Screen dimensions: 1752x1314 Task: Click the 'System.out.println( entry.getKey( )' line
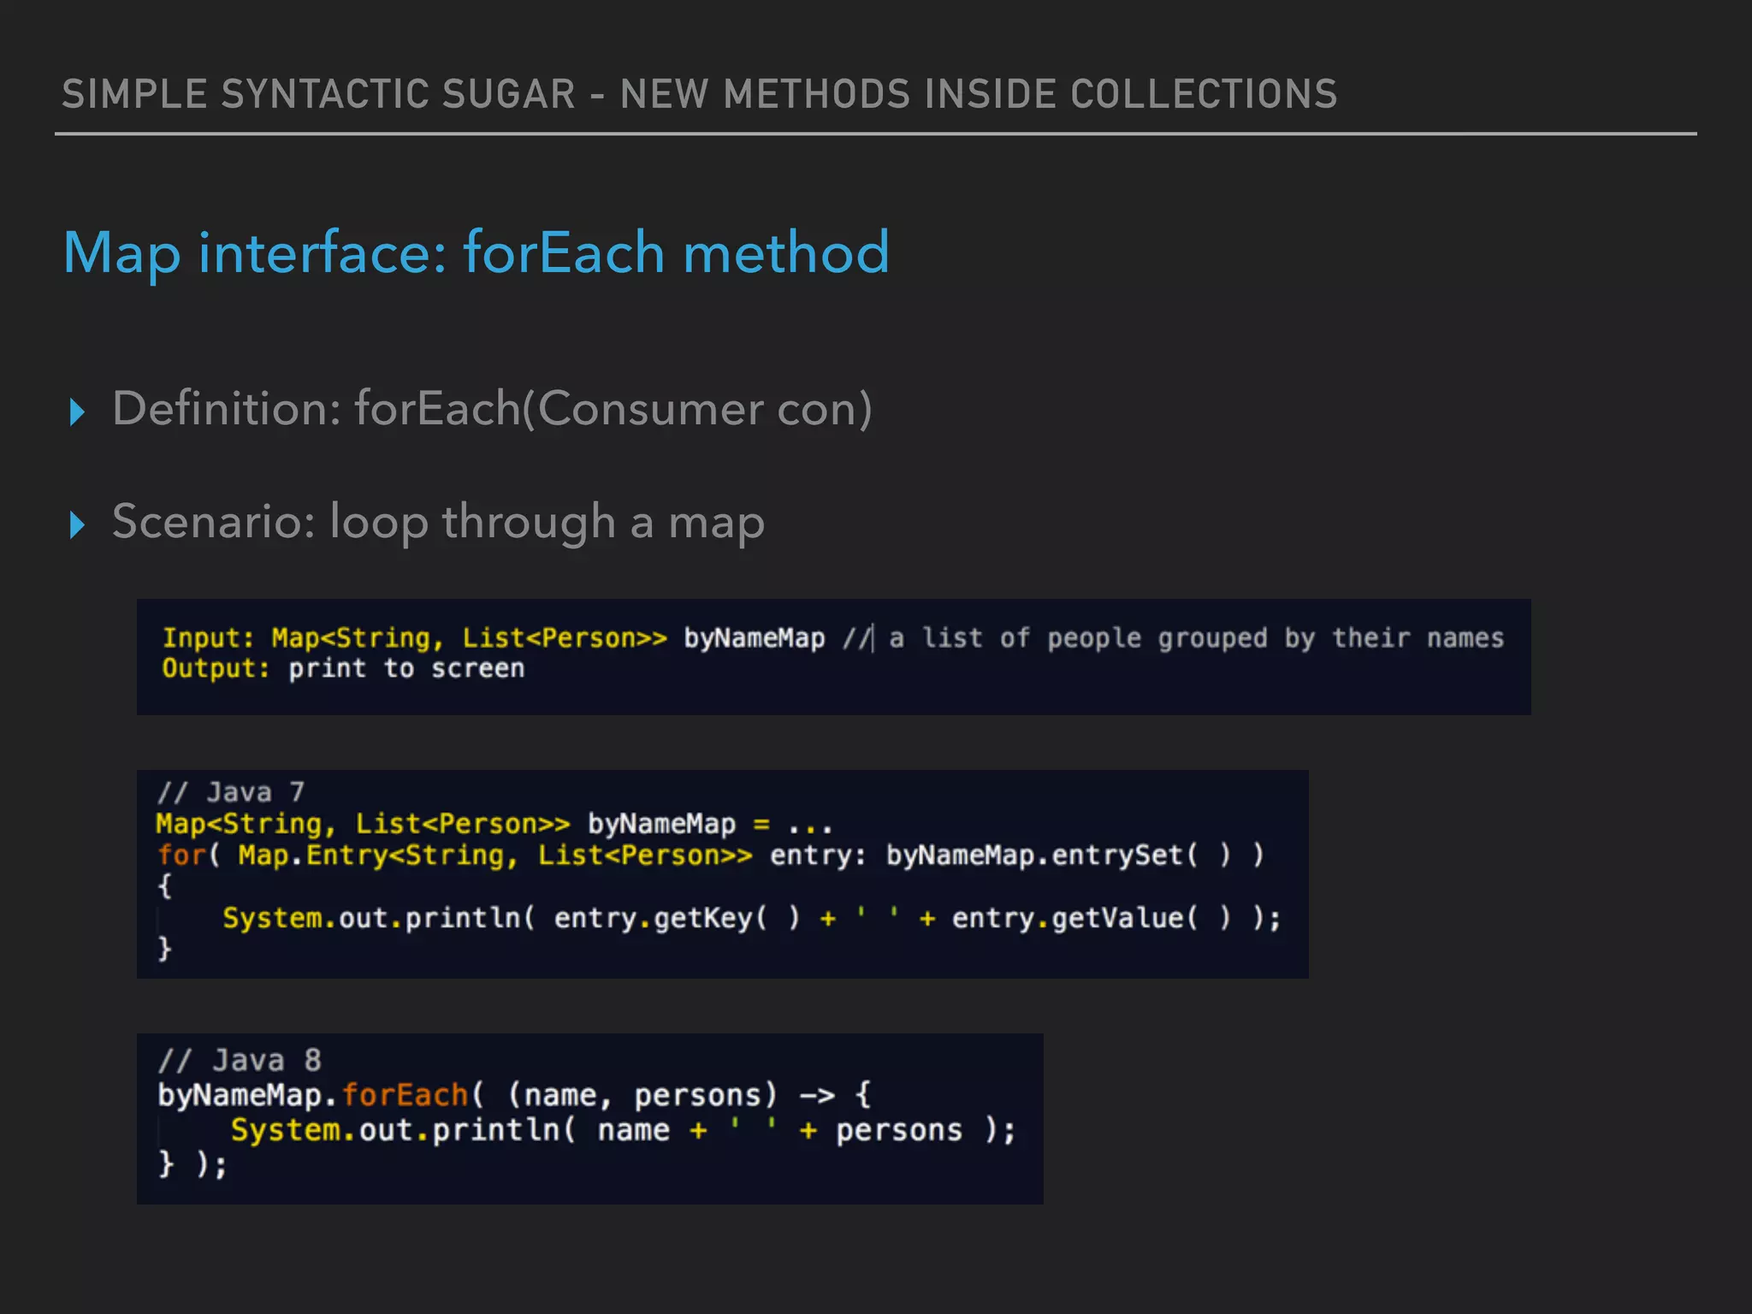tap(752, 918)
